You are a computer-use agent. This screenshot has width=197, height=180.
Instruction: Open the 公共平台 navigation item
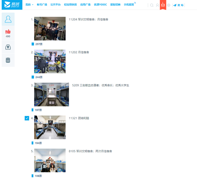(55, 5)
